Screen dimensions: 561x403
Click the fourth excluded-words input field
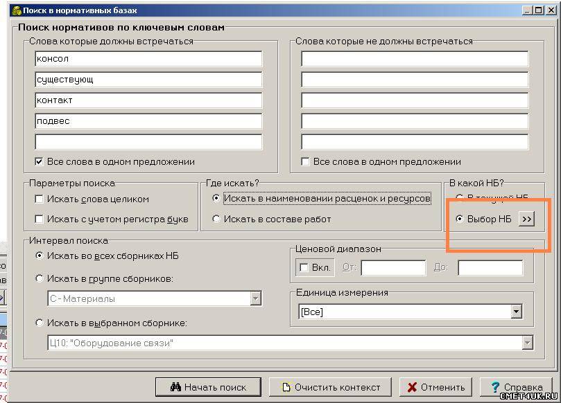click(415, 120)
